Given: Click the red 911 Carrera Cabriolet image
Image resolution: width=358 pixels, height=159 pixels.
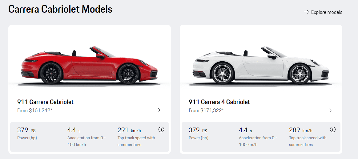Looking at the screenshot, I should coord(89,65).
